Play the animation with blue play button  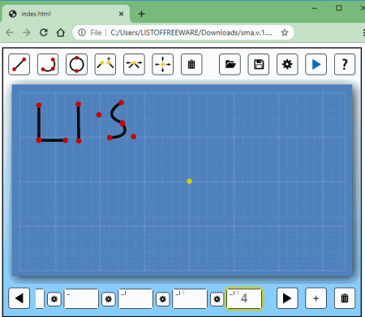[316, 64]
